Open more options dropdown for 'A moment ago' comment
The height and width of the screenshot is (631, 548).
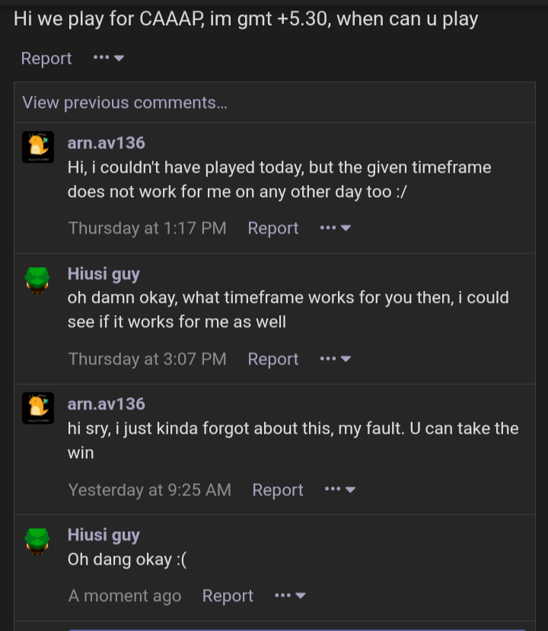(290, 595)
